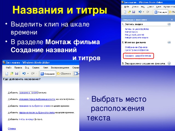Click cut-off blue square icon after Сборники

coord(76,74)
